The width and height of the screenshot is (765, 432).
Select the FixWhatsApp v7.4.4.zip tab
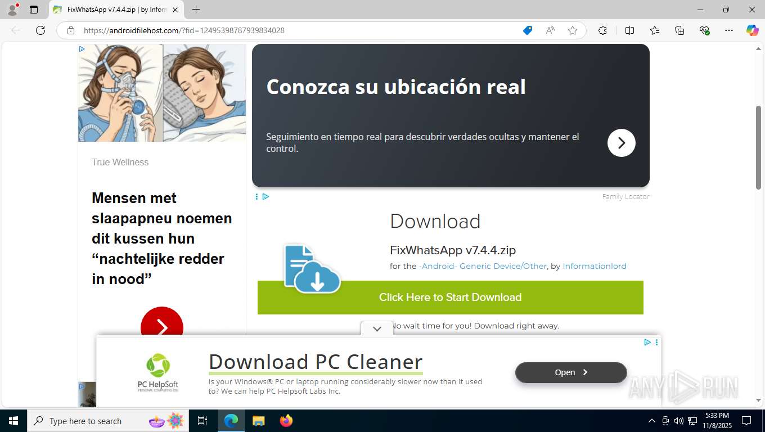pyautogui.click(x=115, y=10)
